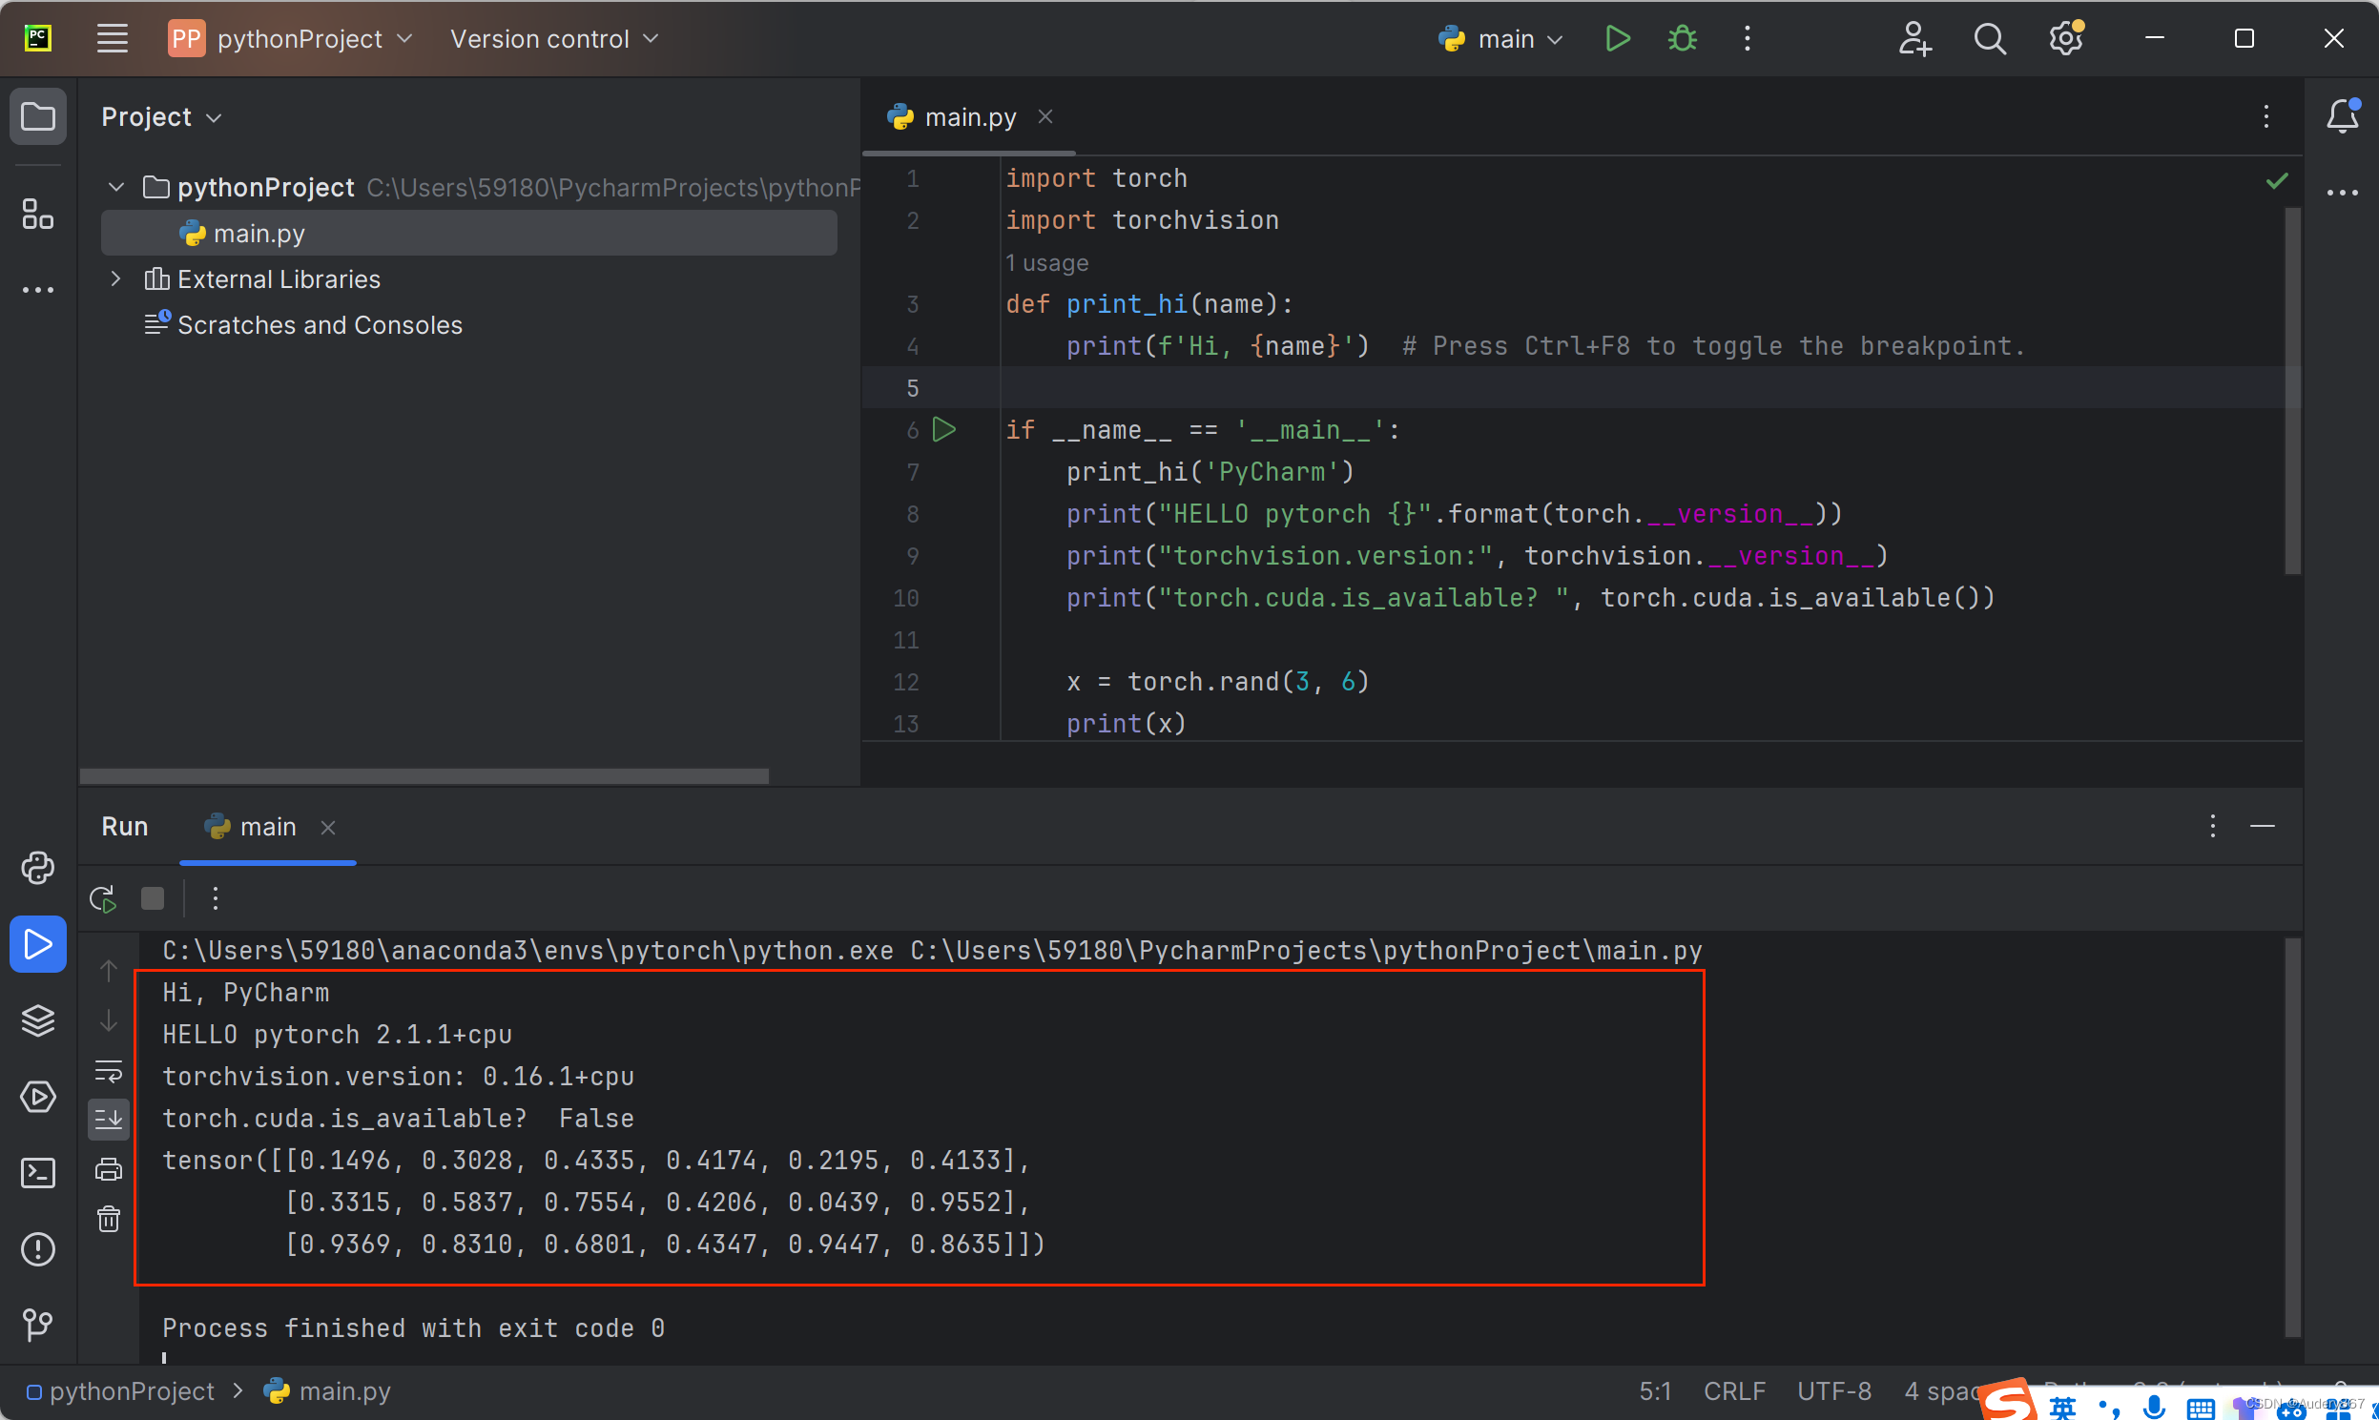Close the main.py editor tab
The image size is (2379, 1420).
pos(1045,116)
